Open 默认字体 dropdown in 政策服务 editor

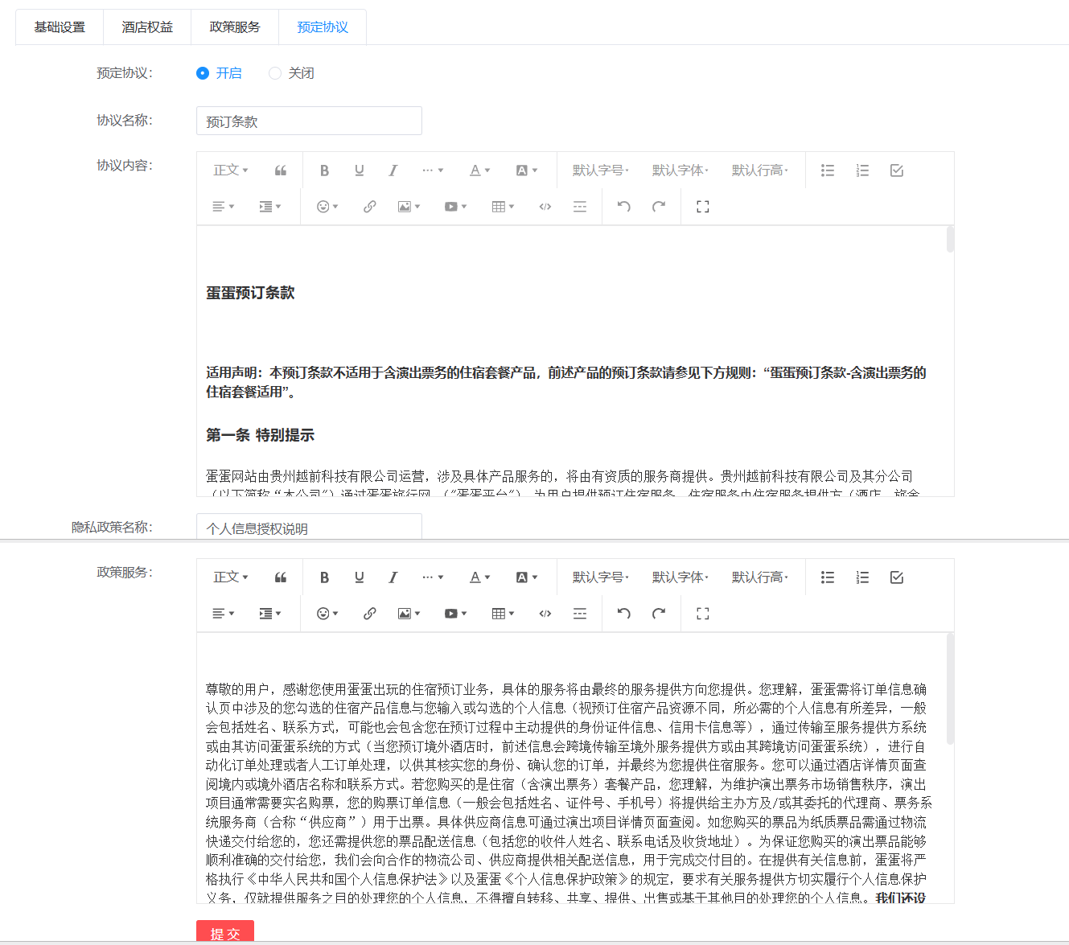tap(680, 577)
